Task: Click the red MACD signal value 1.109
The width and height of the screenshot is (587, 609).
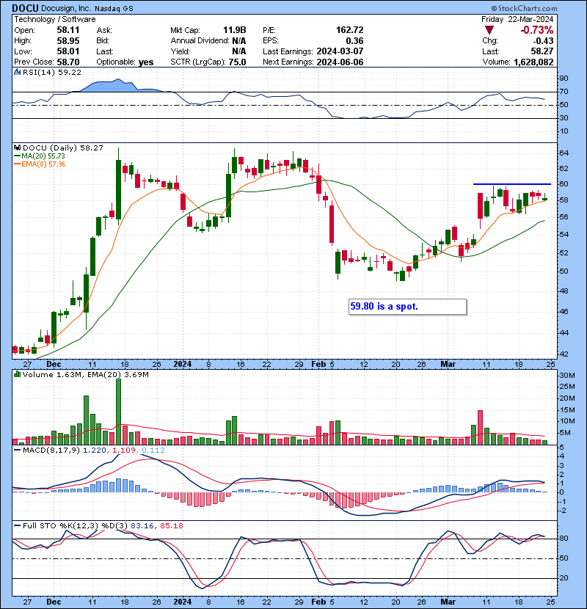Action: 124,451
